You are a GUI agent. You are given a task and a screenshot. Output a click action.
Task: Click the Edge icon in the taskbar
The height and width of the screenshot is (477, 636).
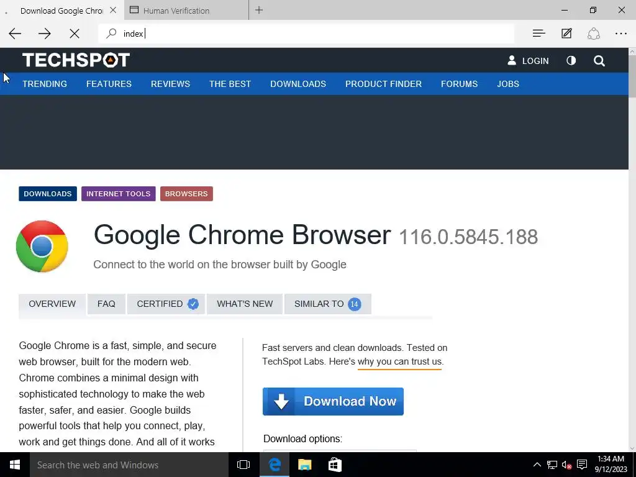coord(275,465)
